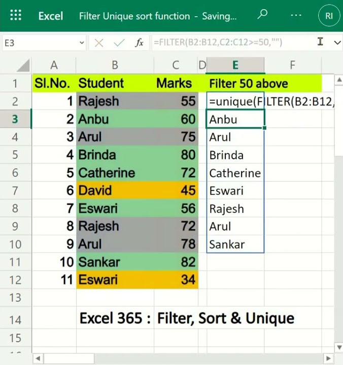Confirm the formula with checkmark icon
The height and width of the screenshot is (365, 343).
[119, 43]
